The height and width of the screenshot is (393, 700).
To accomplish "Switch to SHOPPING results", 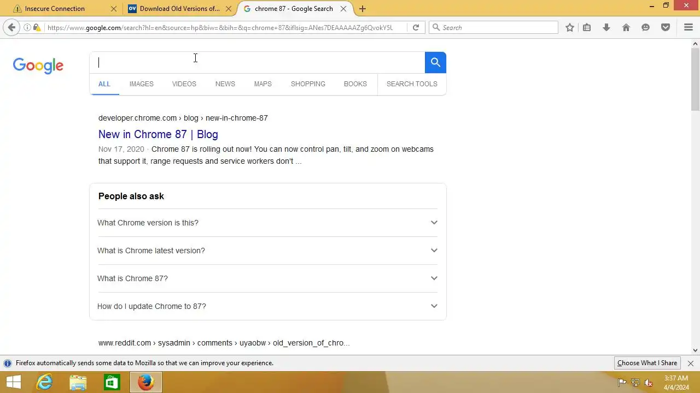I will (308, 84).
